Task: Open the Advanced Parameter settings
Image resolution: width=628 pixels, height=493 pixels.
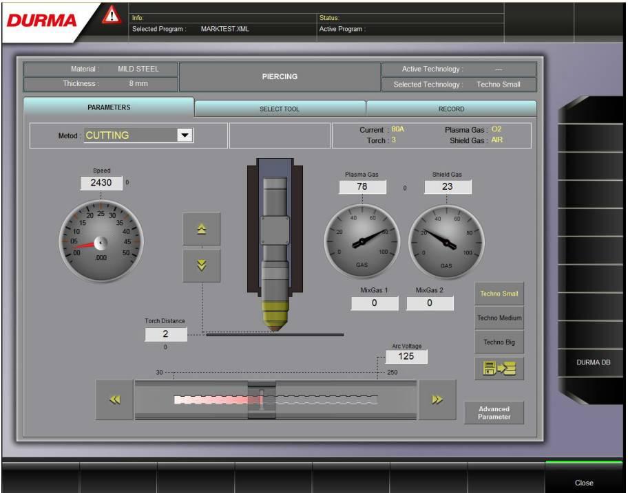Action: click(494, 413)
